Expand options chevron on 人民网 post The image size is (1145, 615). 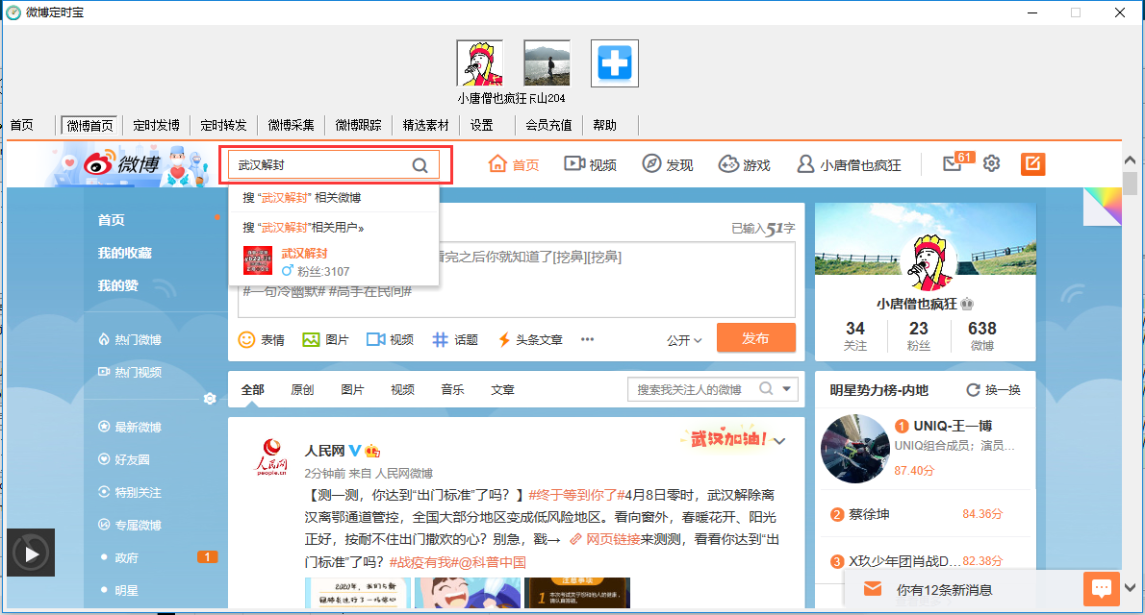[x=780, y=442]
